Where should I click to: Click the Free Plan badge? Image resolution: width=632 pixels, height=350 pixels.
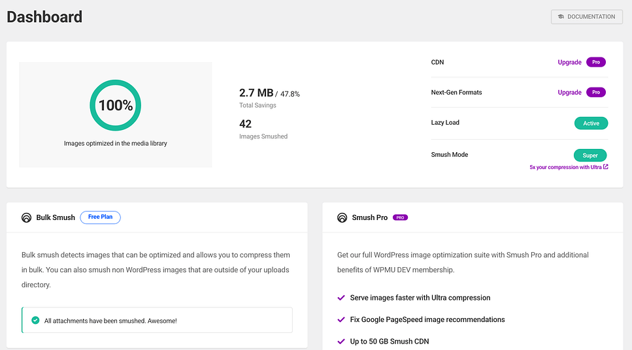(100, 217)
